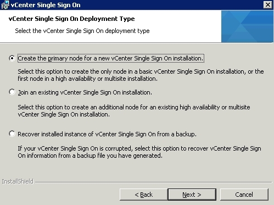Click the 'Select the vCenter Single Sign On deployment type' subtitle
274x205 pixels.
coord(82,31)
